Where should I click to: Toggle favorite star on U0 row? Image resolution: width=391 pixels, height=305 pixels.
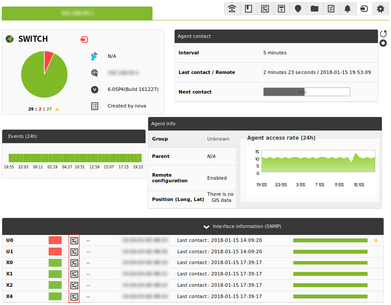[376, 240]
